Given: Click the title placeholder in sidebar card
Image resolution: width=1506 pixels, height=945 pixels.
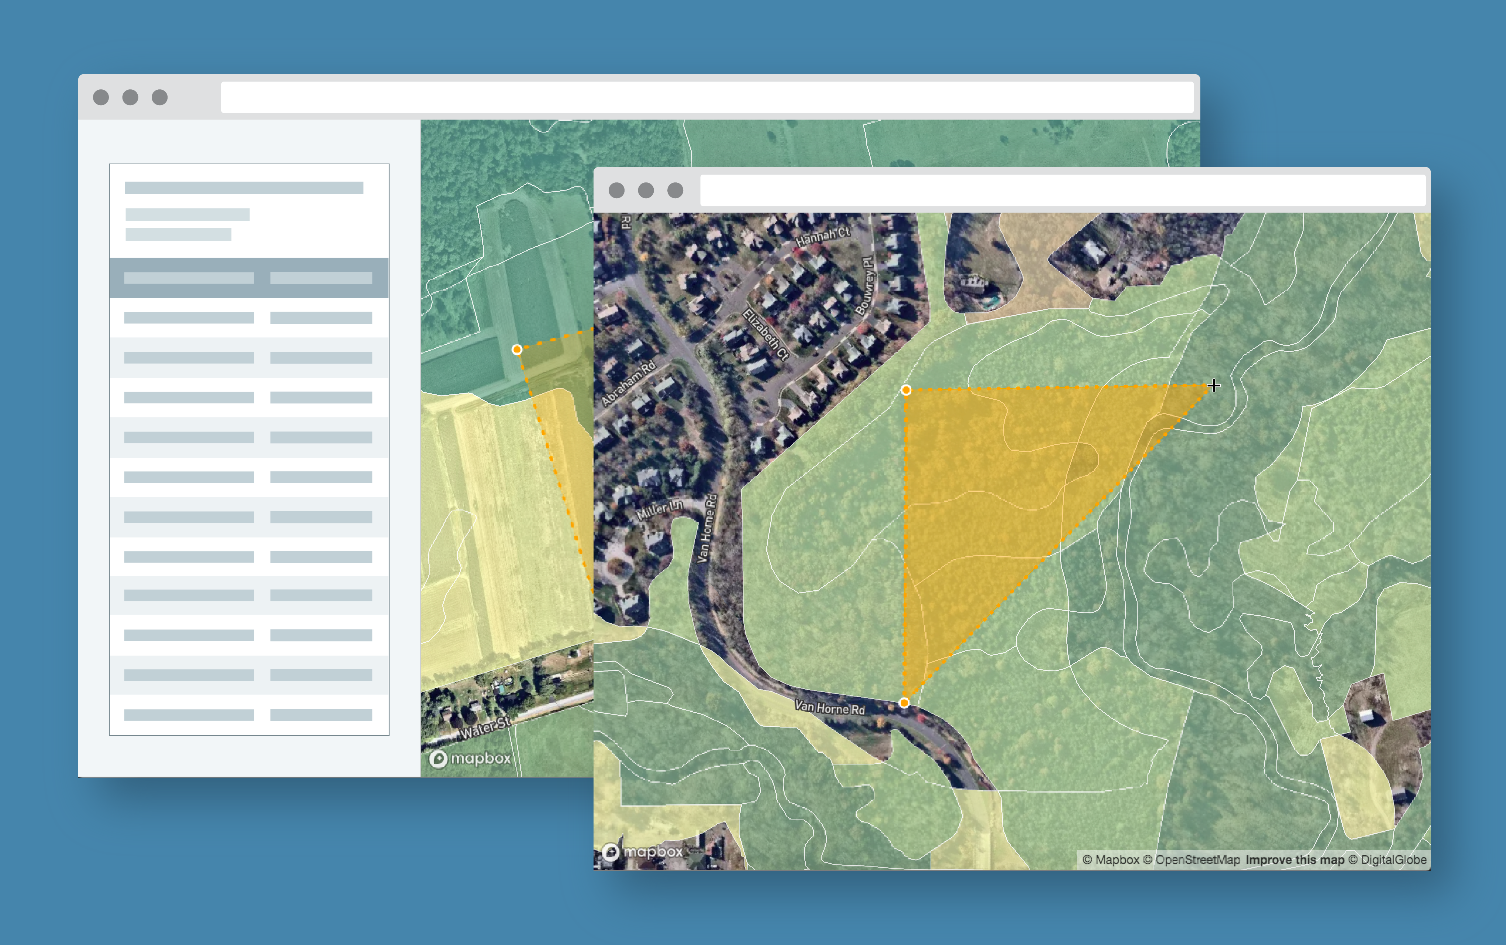Looking at the screenshot, I should [244, 188].
